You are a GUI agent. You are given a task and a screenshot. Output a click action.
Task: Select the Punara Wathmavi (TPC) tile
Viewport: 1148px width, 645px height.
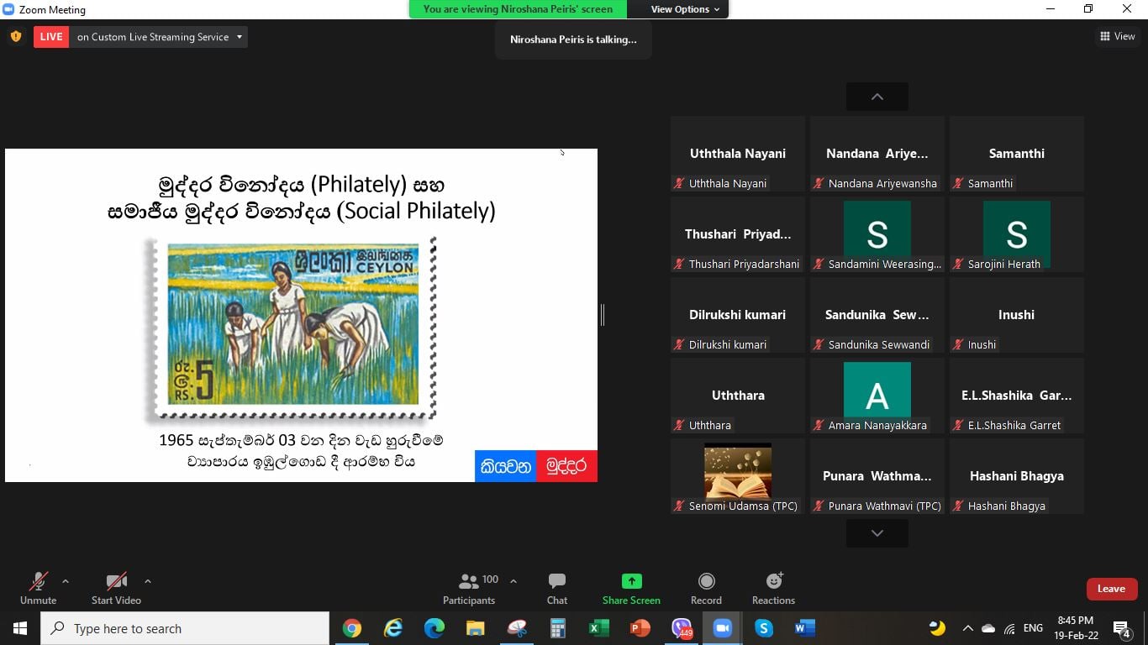coord(877,476)
